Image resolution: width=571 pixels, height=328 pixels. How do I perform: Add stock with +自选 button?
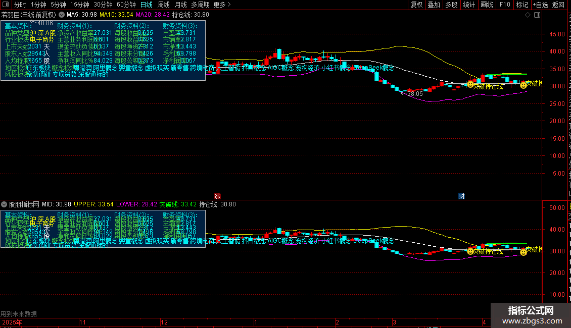click(x=540, y=5)
